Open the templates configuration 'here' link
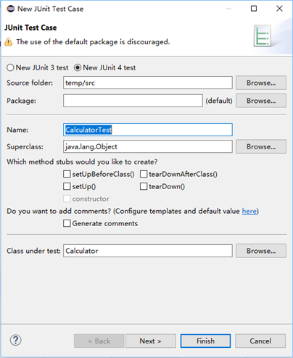Screen dimensions: 293x358 coord(249,211)
